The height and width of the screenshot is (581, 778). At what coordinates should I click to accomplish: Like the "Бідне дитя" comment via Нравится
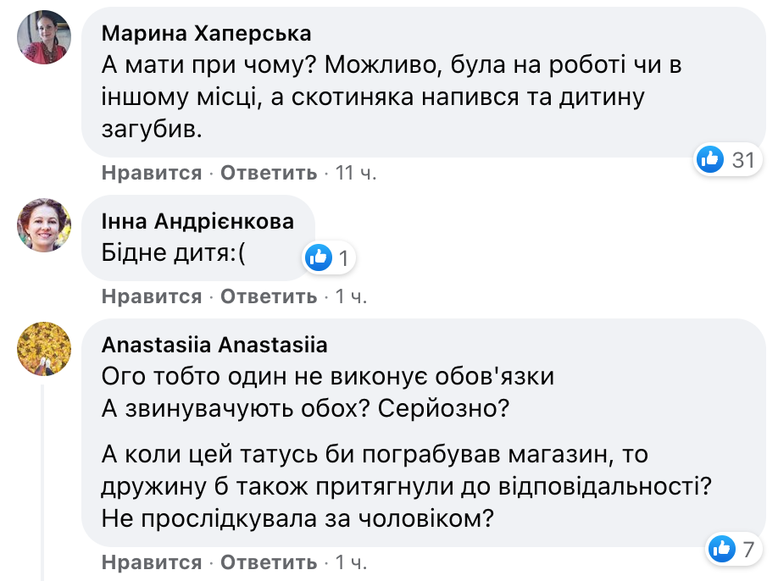152,296
